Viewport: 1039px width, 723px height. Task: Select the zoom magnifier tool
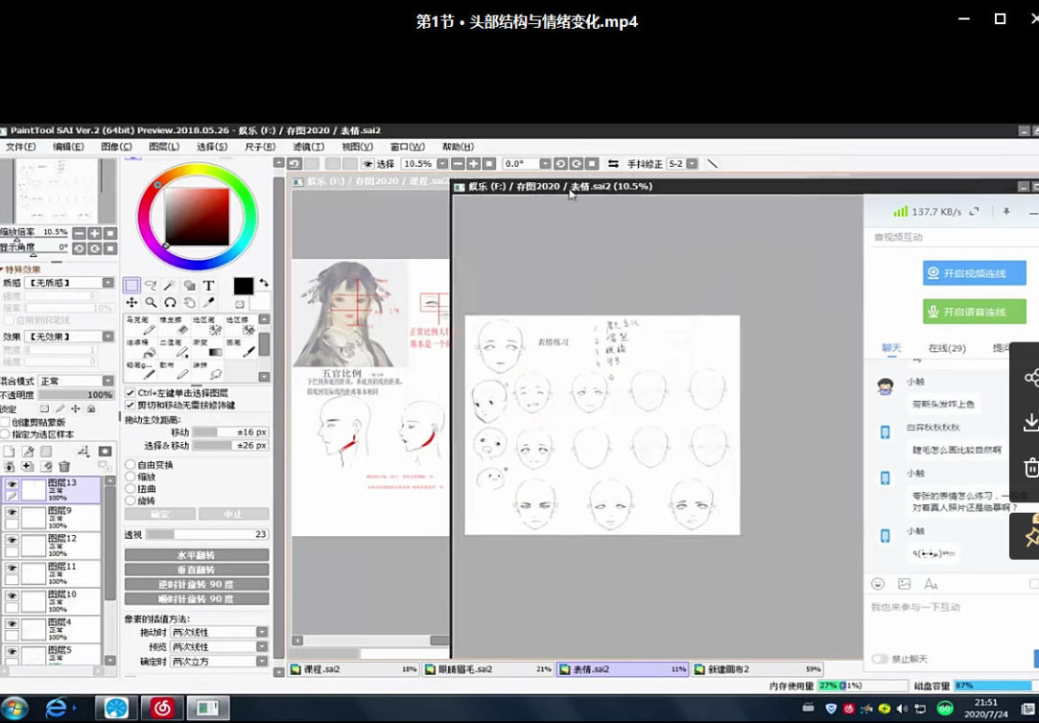pos(151,303)
